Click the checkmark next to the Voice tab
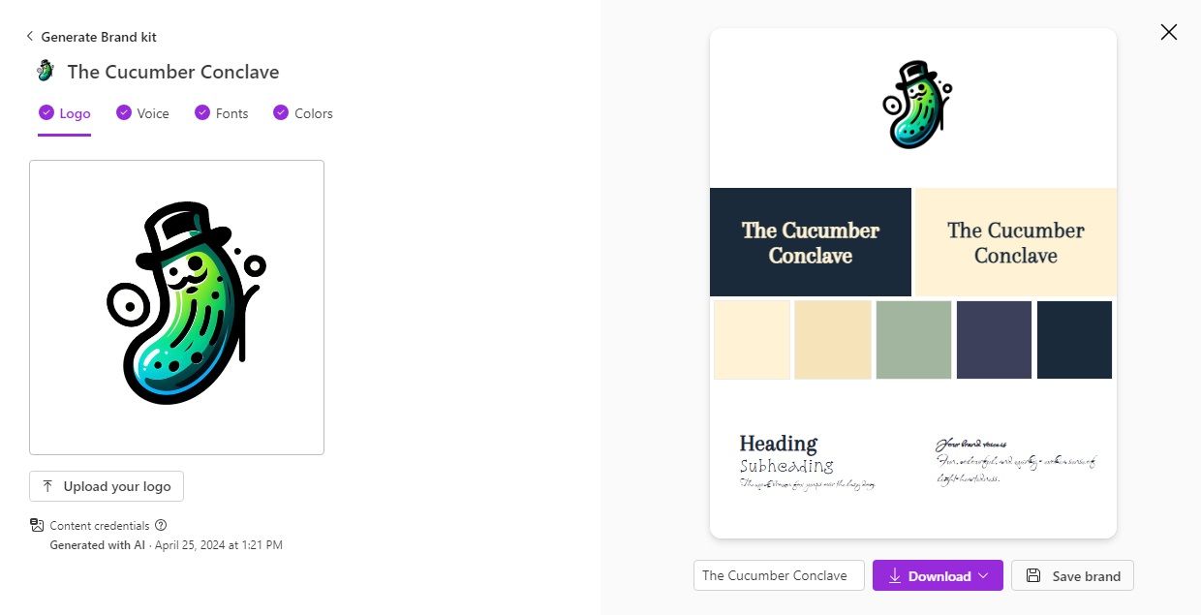 coord(123,112)
